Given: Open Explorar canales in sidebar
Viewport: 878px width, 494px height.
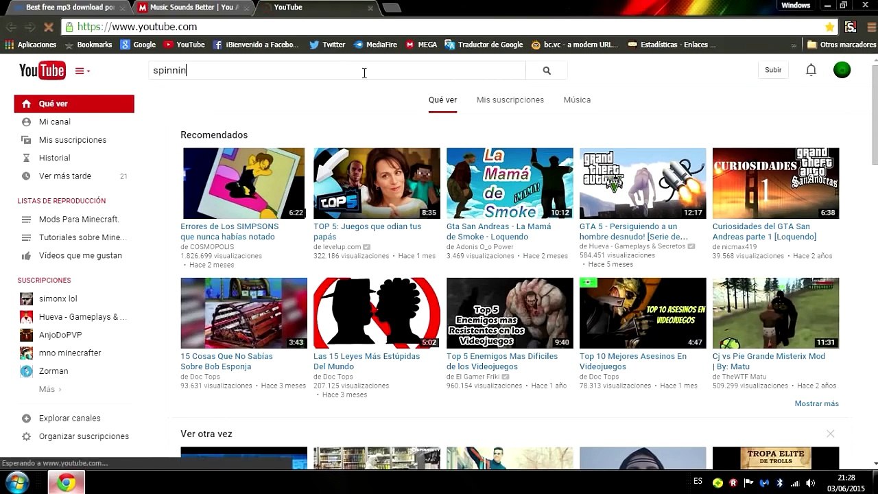Looking at the screenshot, I should tap(69, 419).
